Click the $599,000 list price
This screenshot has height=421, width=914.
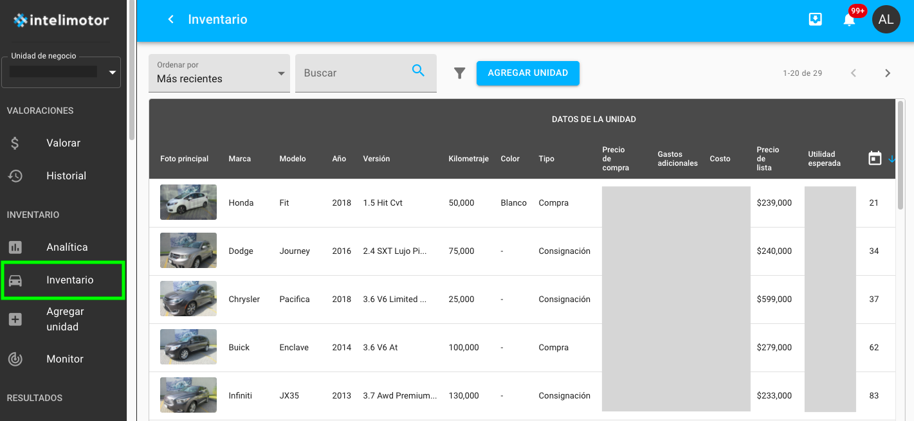pos(774,299)
